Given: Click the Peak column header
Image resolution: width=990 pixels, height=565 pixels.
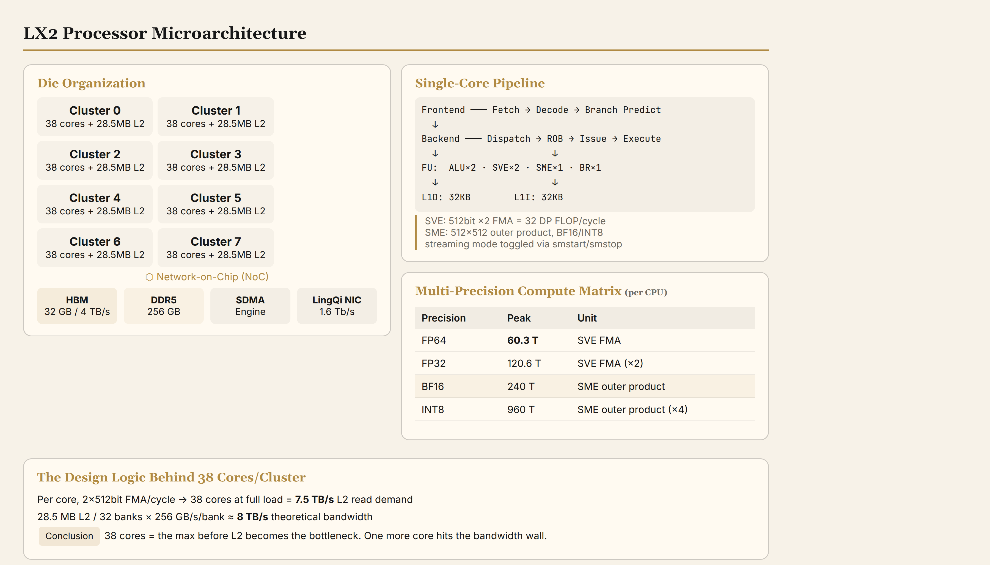Looking at the screenshot, I should point(519,318).
